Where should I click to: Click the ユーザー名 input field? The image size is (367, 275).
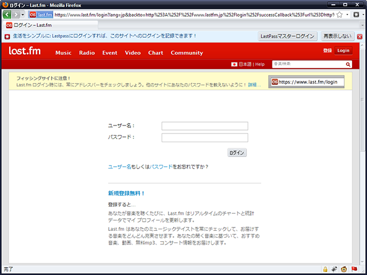(205, 126)
